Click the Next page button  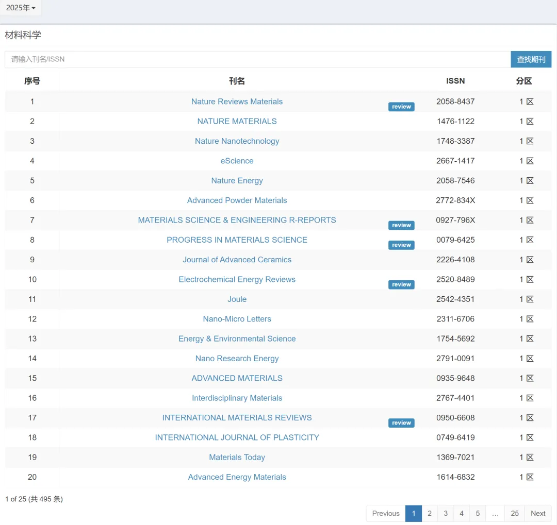click(x=538, y=513)
